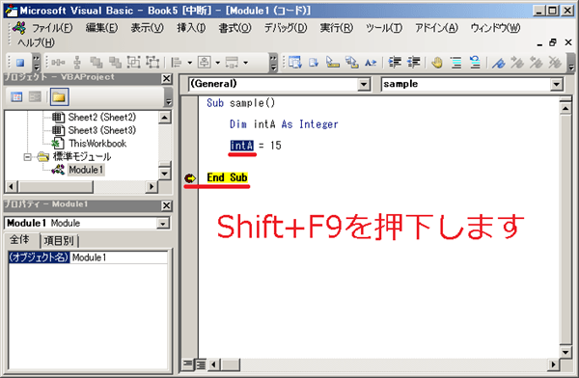Image resolution: width=579 pixels, height=378 pixels.
Task: Click the Ungroup icon in the UserForm toolbar
Action: click(152, 63)
